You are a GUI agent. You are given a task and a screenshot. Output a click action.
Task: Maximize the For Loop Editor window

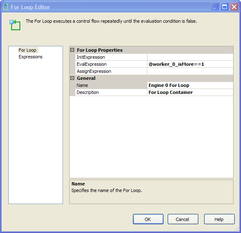224,7
